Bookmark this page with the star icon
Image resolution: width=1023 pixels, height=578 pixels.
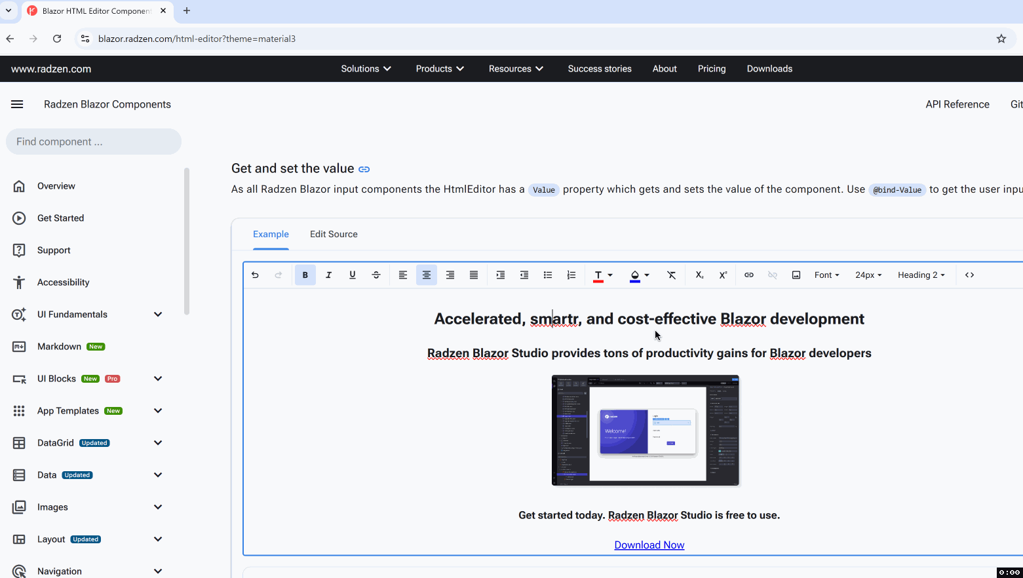pos(1001,39)
